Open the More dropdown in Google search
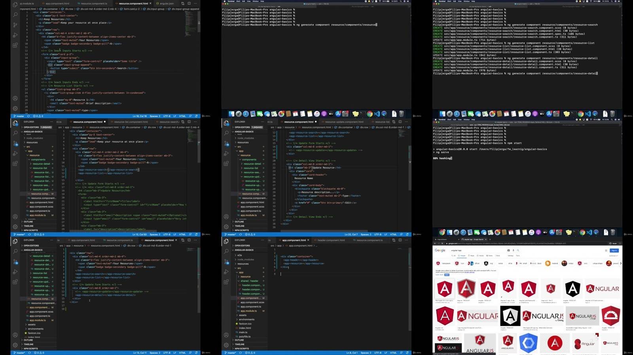Screen dimensions: 633x355 click(x=498, y=255)
